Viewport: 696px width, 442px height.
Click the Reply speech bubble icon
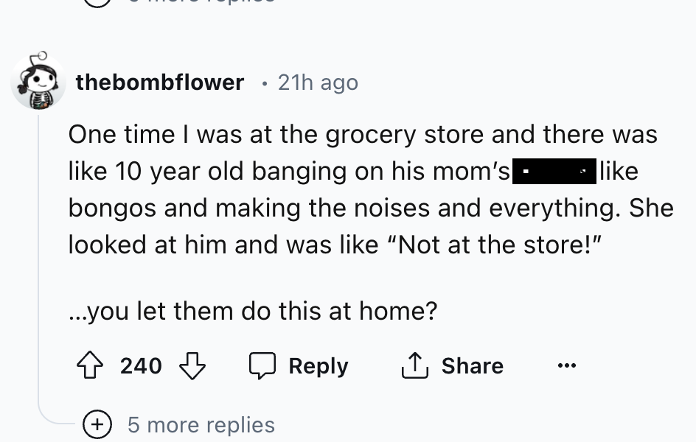pyautogui.click(x=262, y=366)
